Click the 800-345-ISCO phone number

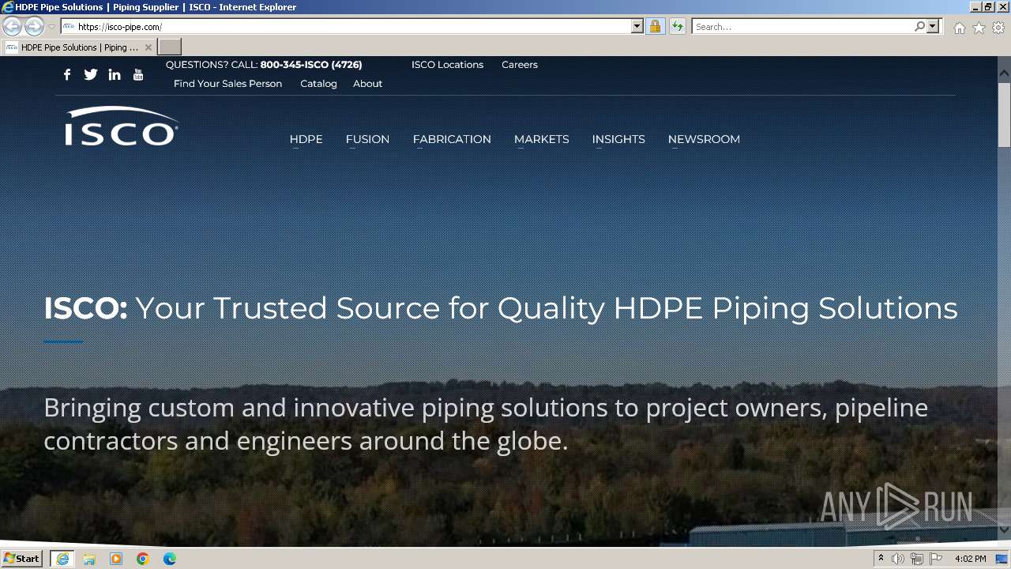click(311, 65)
